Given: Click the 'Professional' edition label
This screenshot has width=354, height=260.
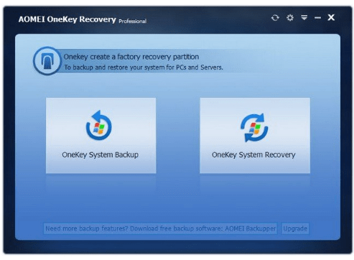Looking at the screenshot, I should pos(133,22).
